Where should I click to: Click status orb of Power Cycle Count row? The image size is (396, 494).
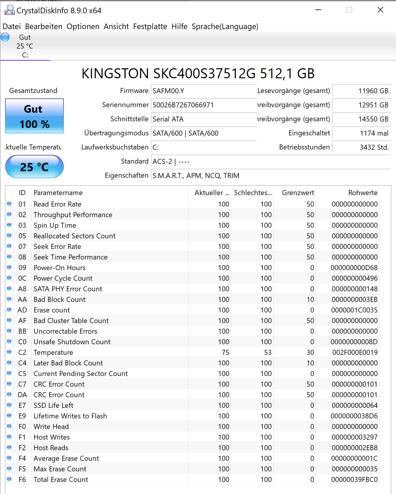coord(9,278)
